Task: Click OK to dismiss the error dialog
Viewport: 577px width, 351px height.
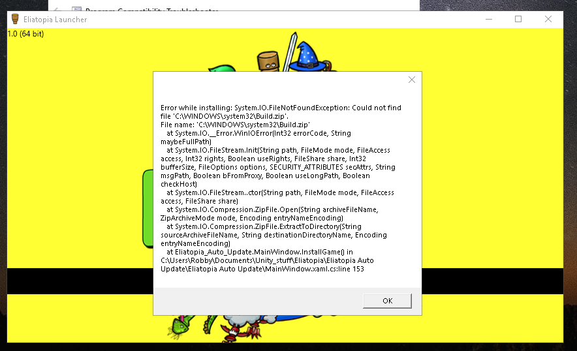Action: (387, 301)
